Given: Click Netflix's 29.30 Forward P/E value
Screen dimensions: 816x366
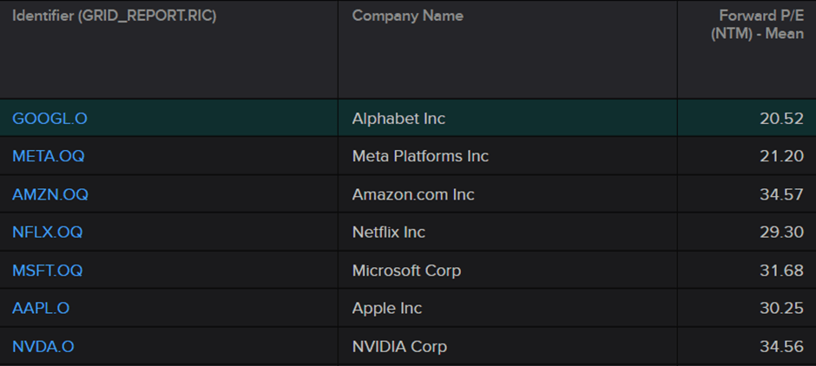Looking at the screenshot, I should tap(781, 232).
